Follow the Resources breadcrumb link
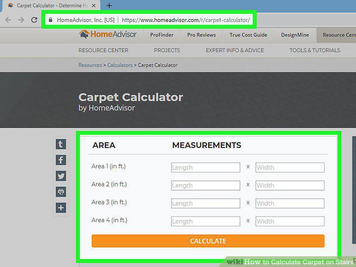The image size is (356, 267). tap(90, 65)
